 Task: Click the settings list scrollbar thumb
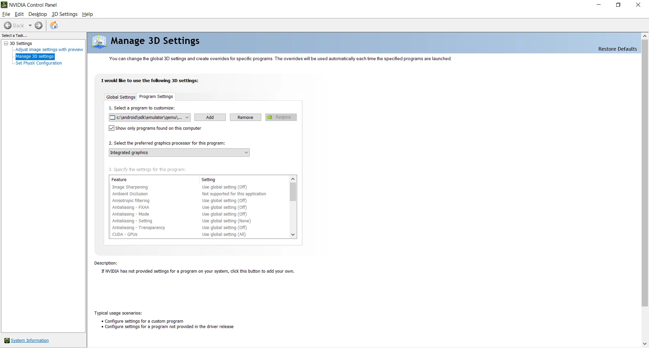(x=293, y=192)
